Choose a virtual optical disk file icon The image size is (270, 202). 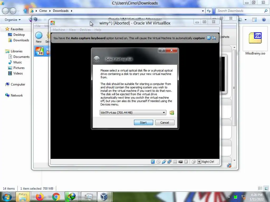172,113
